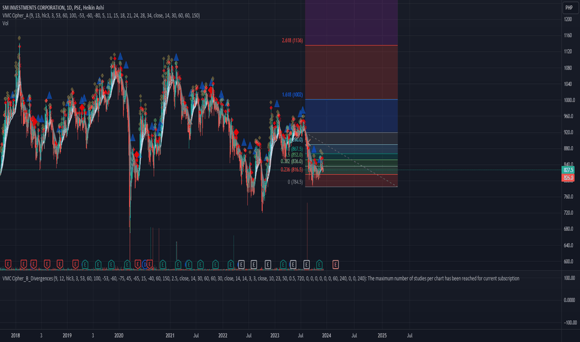The image size is (580, 342).
Task: Click the 2023 label on time axis
Action: 275,336
